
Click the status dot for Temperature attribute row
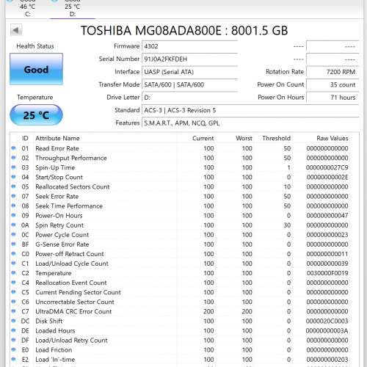[13, 272]
